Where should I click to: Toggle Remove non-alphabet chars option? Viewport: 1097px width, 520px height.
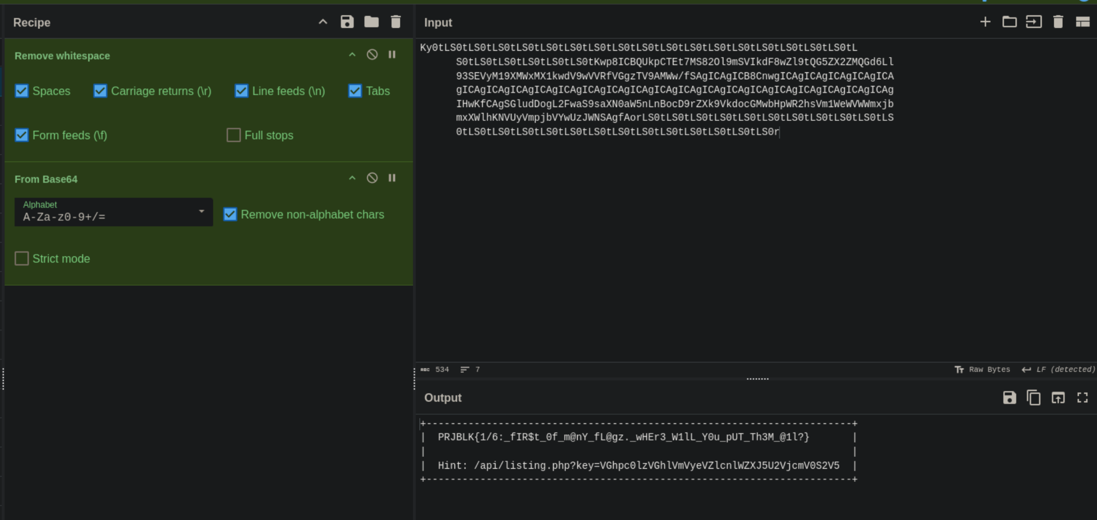(x=230, y=215)
